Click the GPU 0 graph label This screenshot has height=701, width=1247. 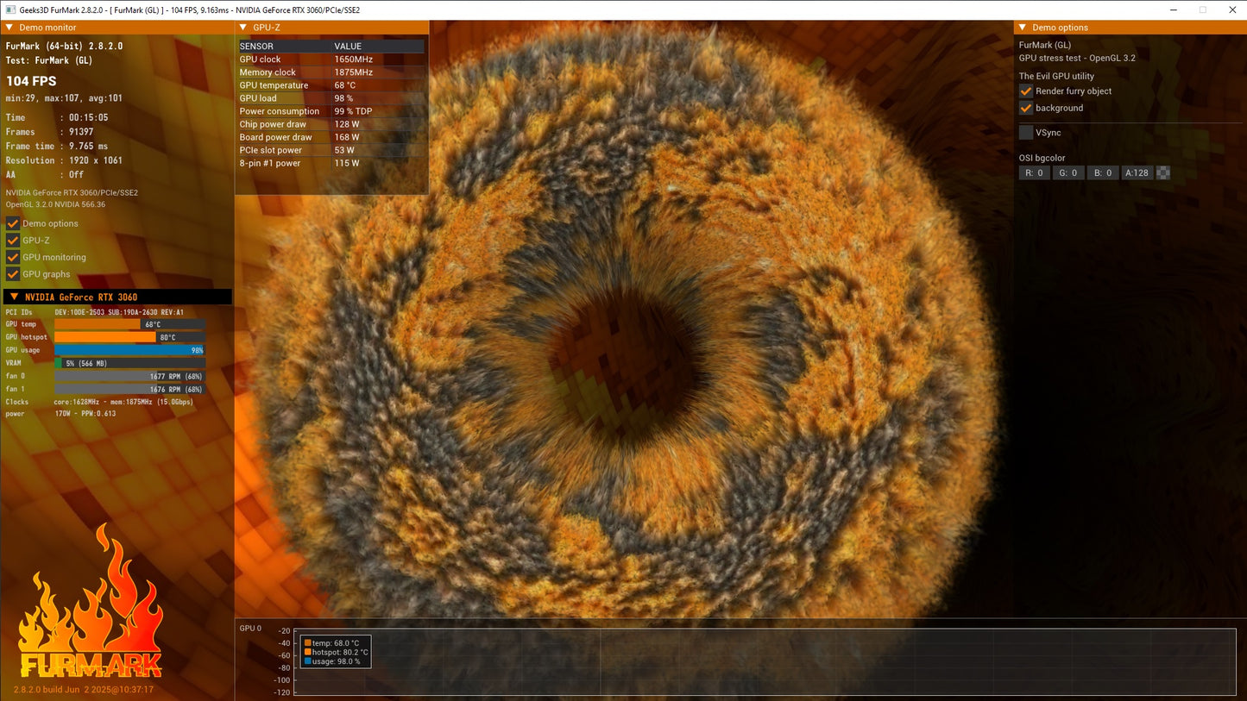(250, 628)
